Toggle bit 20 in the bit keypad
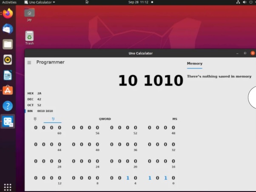 pyautogui.click(x=136, y=161)
